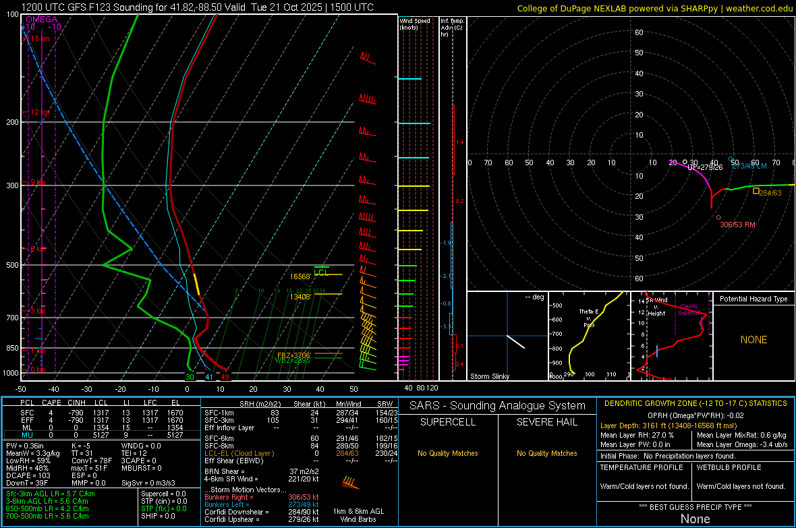
Task: Click 'SigSvr = 0 m3/s3'
Action: click(x=148, y=483)
